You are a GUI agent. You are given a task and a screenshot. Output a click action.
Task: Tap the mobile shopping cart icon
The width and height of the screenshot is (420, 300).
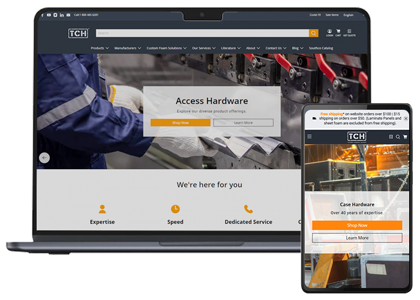[x=405, y=137]
